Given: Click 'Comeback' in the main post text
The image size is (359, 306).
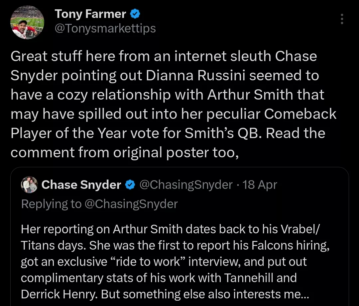Looking at the screenshot, I should tap(300, 114).
